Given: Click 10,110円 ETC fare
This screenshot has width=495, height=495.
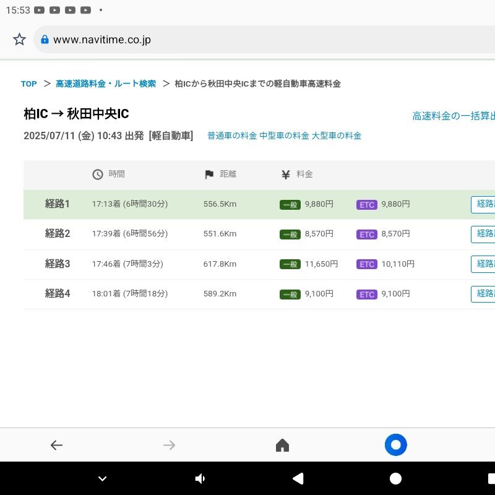Looking at the screenshot, I should (x=398, y=264).
